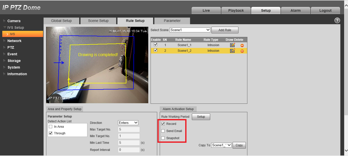Delete the Scene1_2 rule
Screen dimensions: 348x156
click(242, 51)
